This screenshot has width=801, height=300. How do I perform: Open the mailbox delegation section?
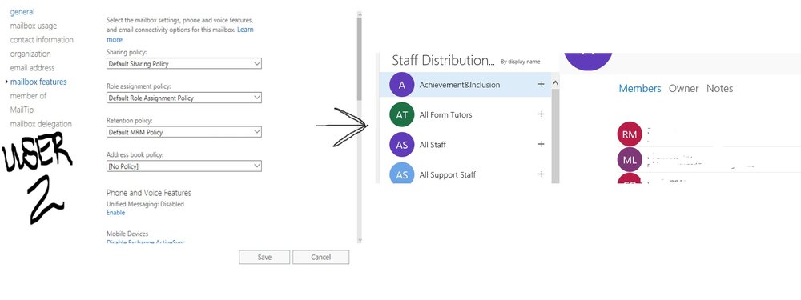click(x=41, y=124)
